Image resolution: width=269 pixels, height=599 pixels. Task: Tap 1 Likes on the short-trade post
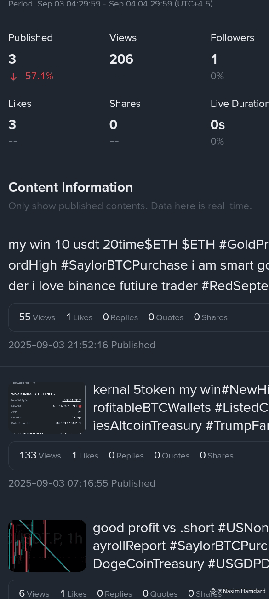pos(74,593)
